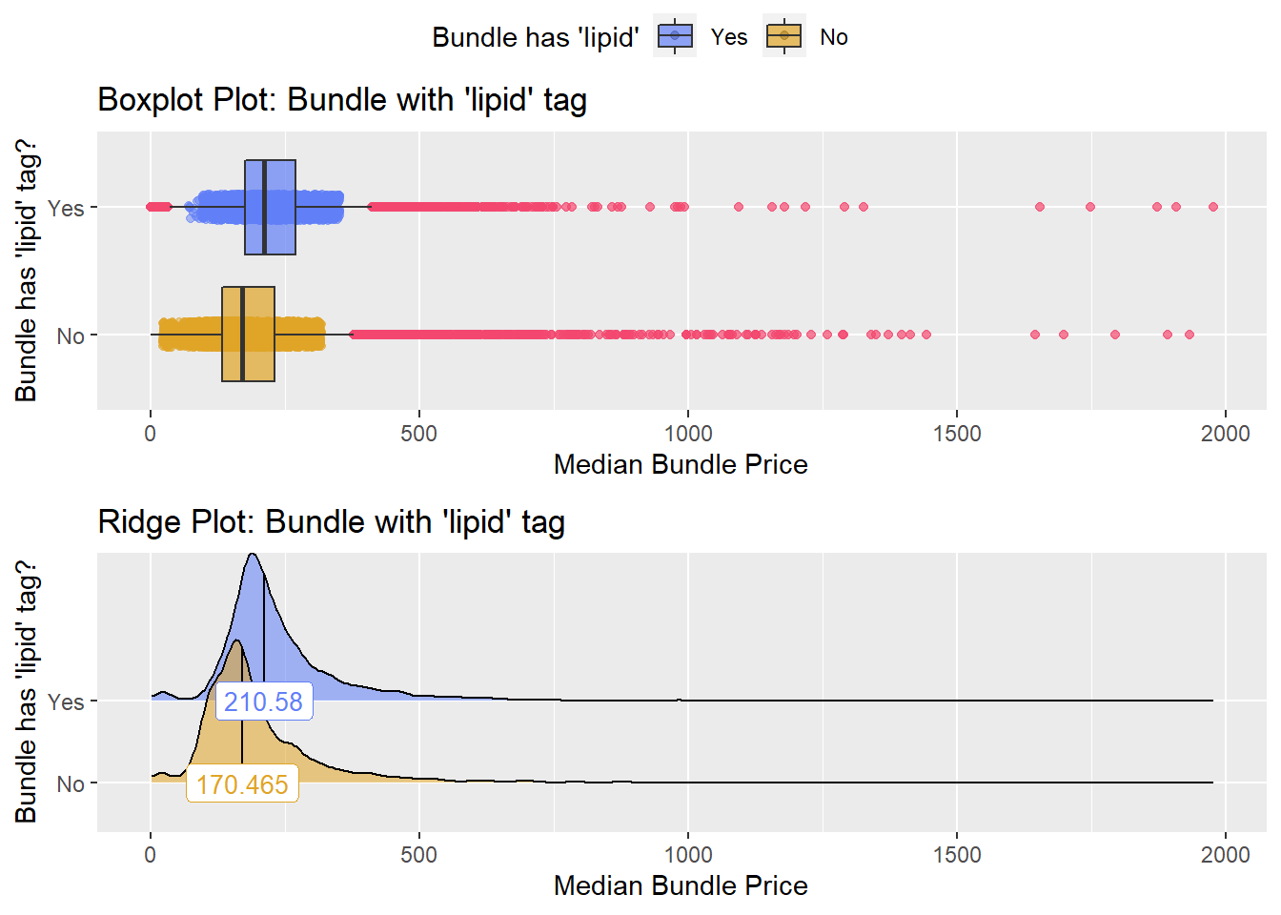Click the 210.58 median label
Screen dimensions: 1281x915
click(263, 701)
